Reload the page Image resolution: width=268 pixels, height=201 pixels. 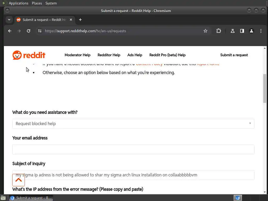[x=29, y=31]
